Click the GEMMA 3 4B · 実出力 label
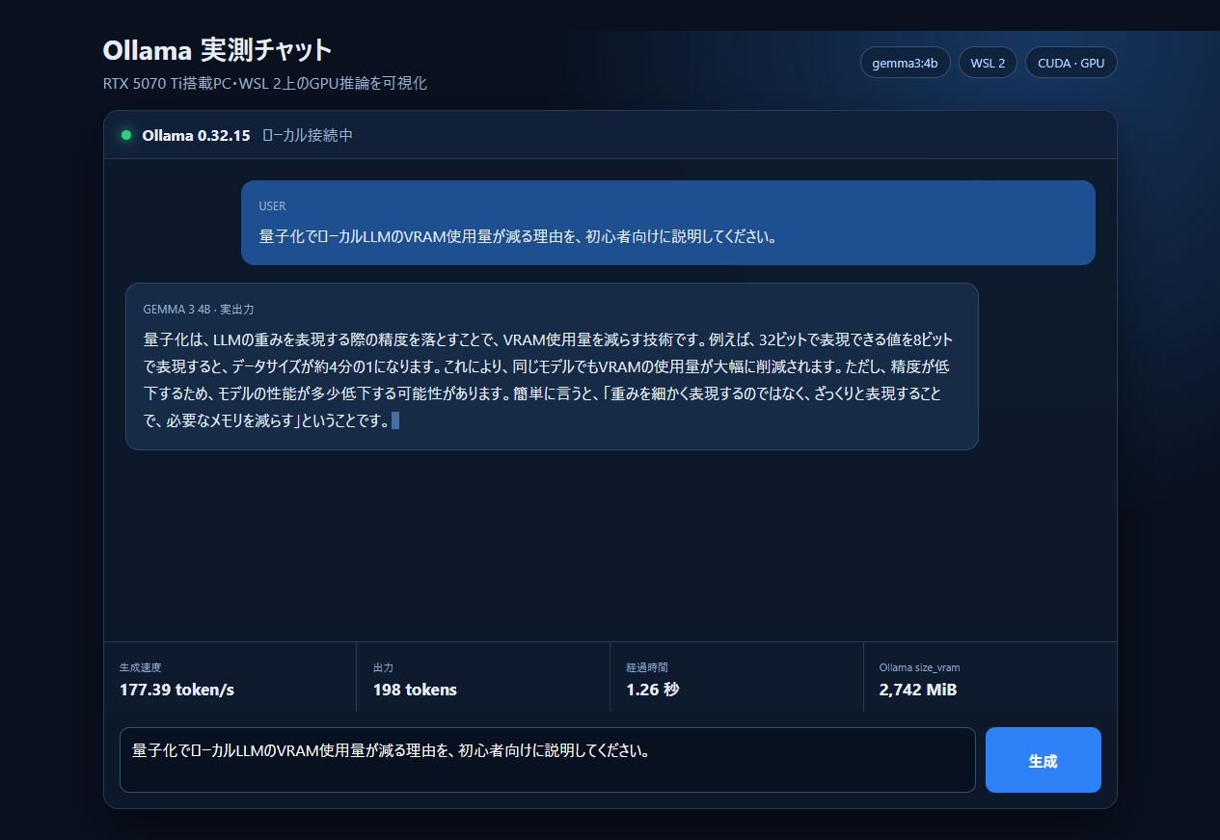This screenshot has width=1220, height=840. click(199, 310)
